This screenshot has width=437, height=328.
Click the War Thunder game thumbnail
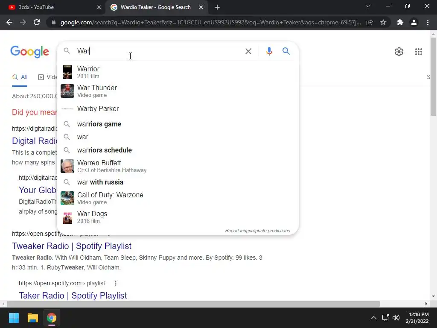coord(67,91)
